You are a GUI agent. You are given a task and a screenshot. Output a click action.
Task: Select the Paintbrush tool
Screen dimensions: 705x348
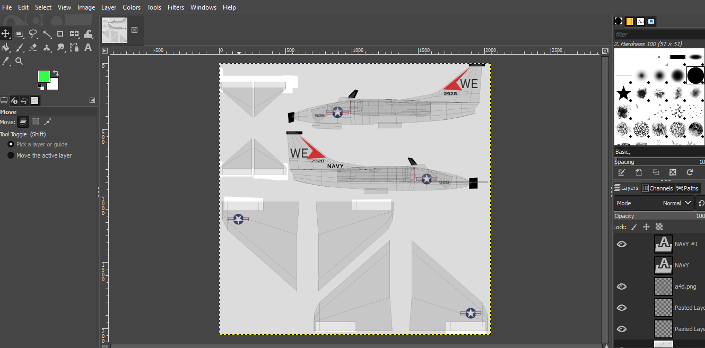(x=19, y=47)
